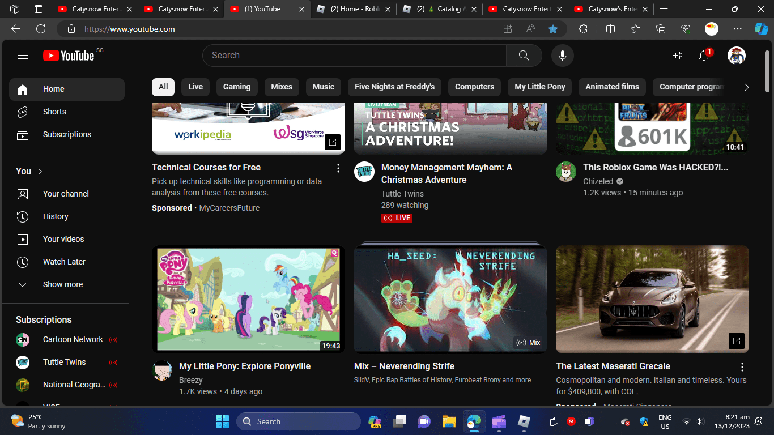The width and height of the screenshot is (774, 435).
Task: Click the My Little Pony Ponyville thumbnail
Action: coord(248,298)
